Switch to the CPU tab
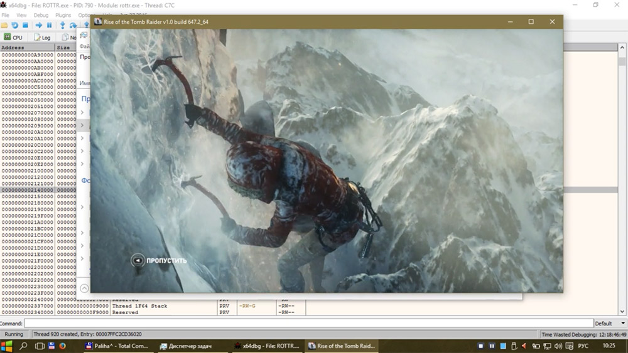The height and width of the screenshot is (353, 628). point(13,38)
